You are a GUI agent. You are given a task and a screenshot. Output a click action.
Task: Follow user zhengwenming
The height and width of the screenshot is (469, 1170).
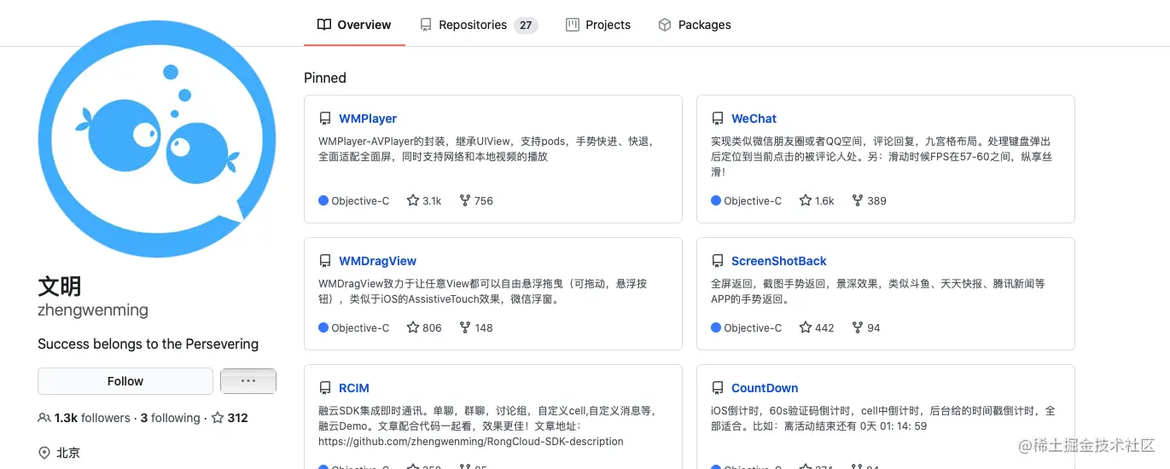click(125, 381)
